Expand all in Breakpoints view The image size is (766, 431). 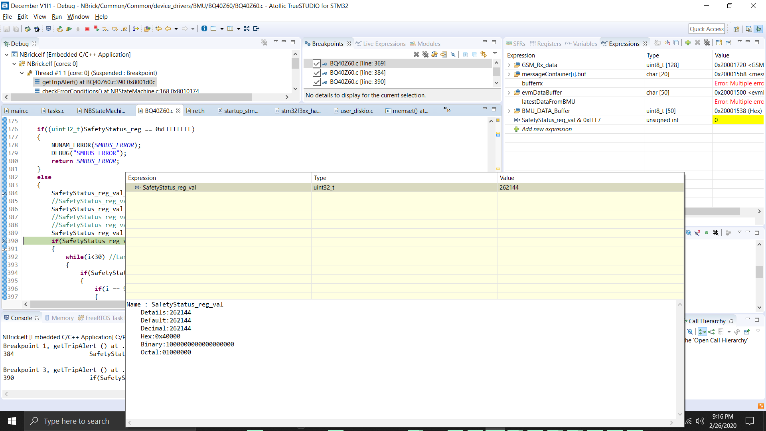(x=465, y=54)
